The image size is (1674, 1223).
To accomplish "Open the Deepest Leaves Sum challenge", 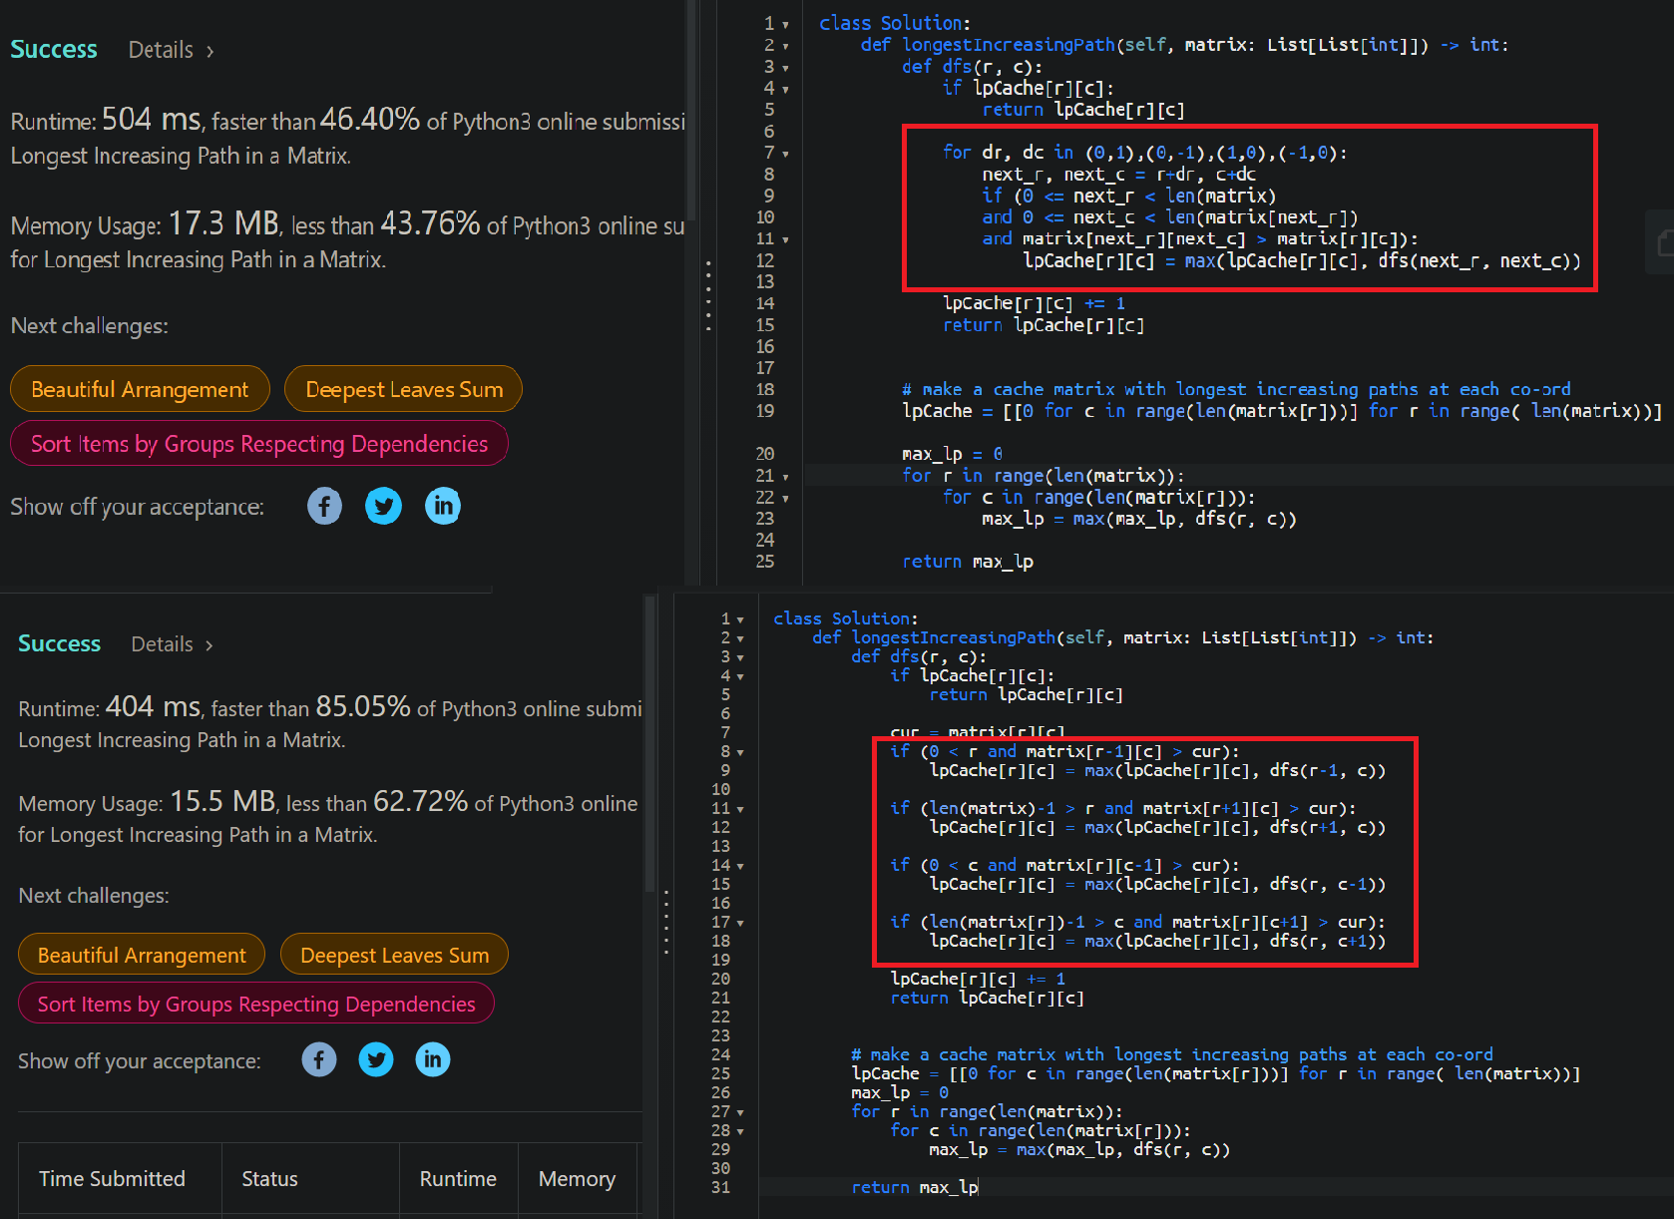I will [x=403, y=388].
